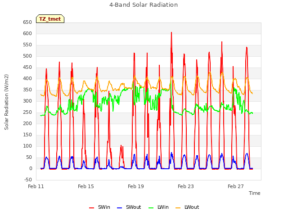Click the green LWin legend color marker
The width and height of the screenshot is (288, 216).
click(151, 208)
